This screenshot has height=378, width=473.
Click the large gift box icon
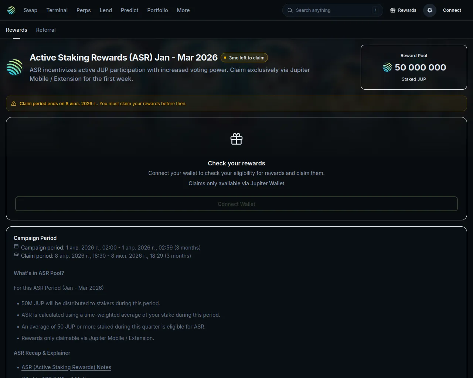236,139
